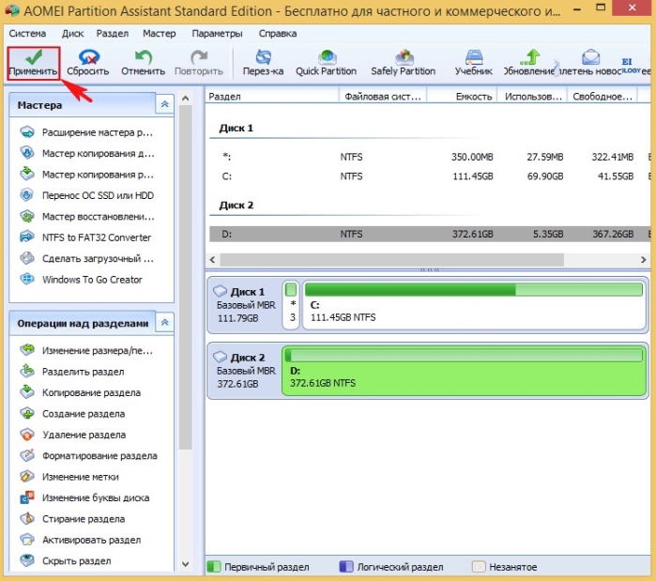The height and width of the screenshot is (581, 656).
Task: Open the Диск menu
Action: click(73, 34)
